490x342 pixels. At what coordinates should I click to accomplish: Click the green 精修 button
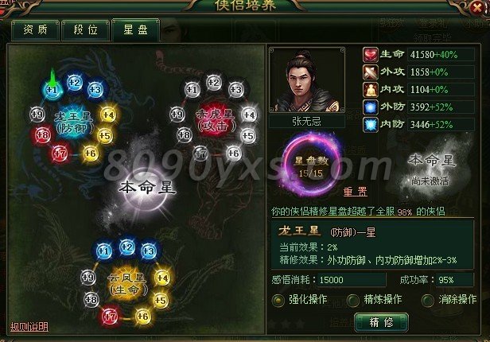pyautogui.click(x=381, y=322)
